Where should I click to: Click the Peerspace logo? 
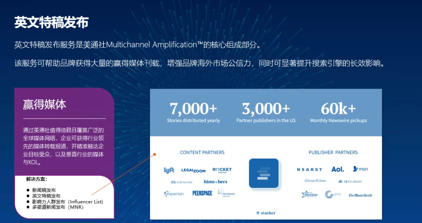[202, 193]
